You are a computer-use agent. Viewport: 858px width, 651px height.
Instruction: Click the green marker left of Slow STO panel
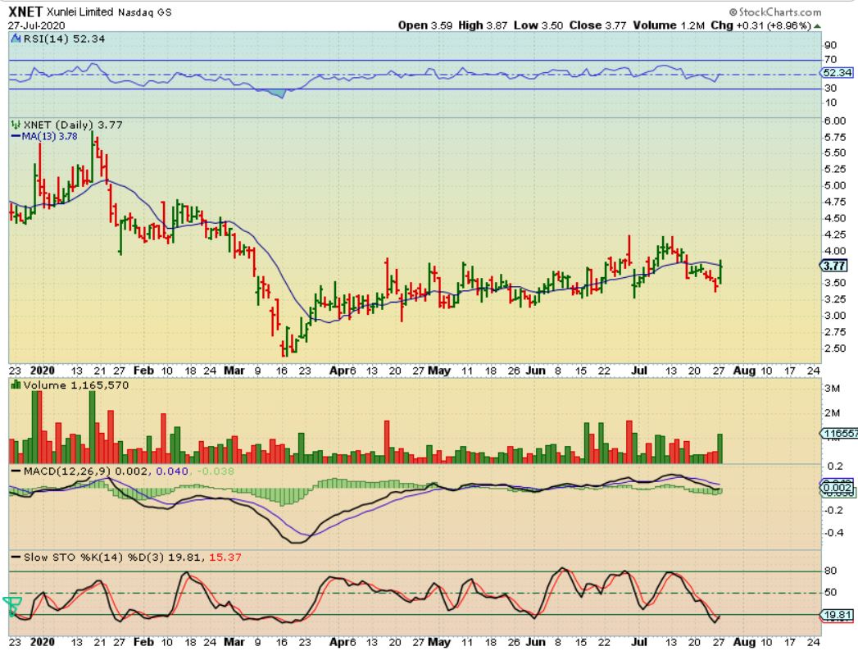pos(11,606)
